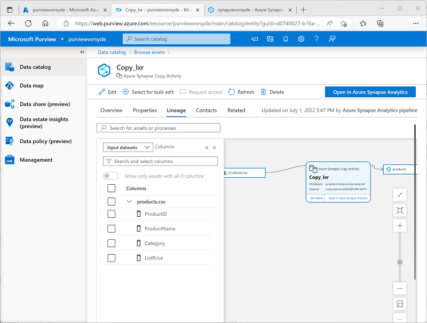Zoom in the lineage graph
The image size is (427, 323).
coord(400,225)
